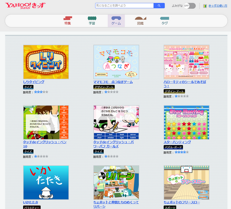Click the blue search magnifier button
231x209 pixels.
point(159,6)
